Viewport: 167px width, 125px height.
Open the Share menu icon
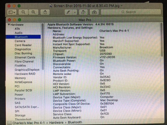pos(45,12)
